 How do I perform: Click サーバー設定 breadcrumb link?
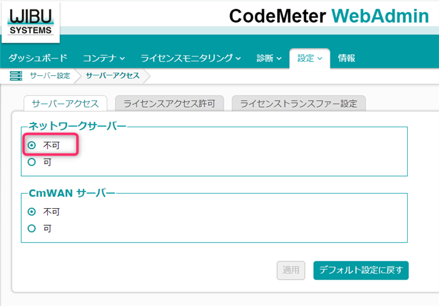coord(50,76)
